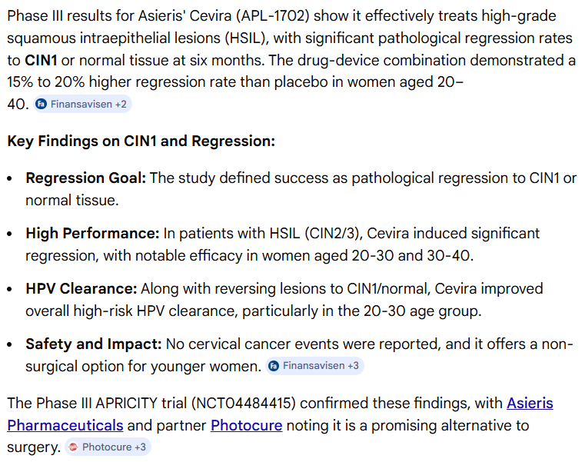Click the "HPV Clearance:" bold label
This screenshot has width=585, height=462.
[x=81, y=288]
